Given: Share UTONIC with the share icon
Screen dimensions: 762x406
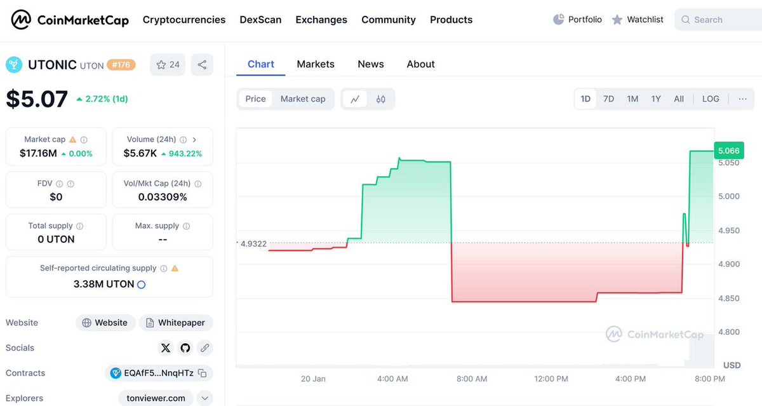Looking at the screenshot, I should point(202,65).
